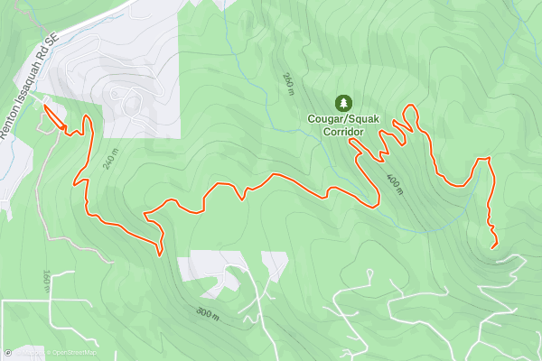Open the © OpenStreetMap attribution link
Screen dimensions: 542x361
71,353
